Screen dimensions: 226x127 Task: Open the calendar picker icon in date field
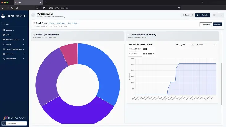[192, 45]
